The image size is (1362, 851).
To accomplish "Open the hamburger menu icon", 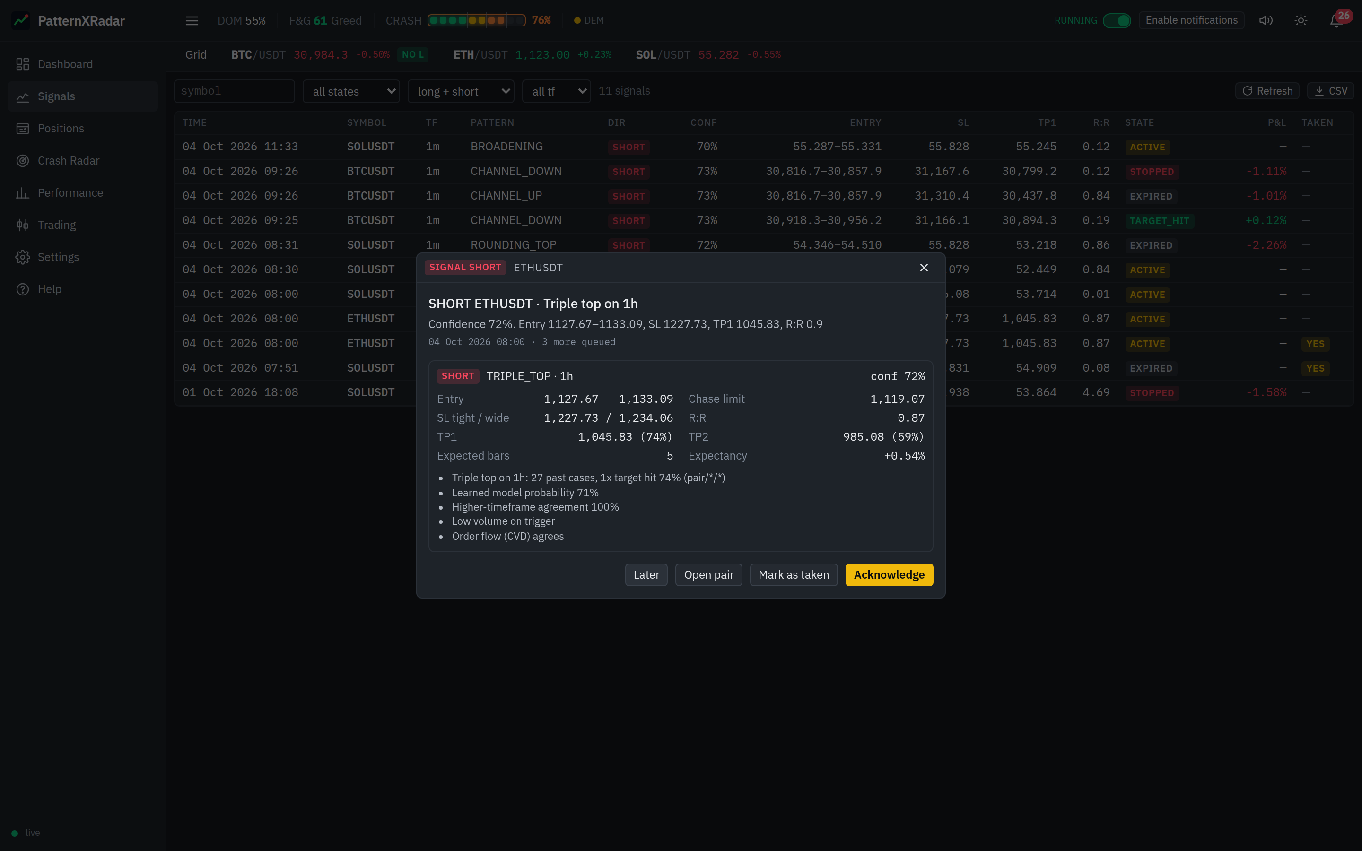I will [x=192, y=21].
